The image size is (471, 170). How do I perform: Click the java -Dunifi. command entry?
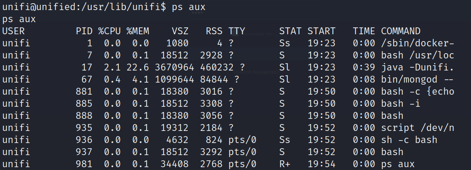coord(418,67)
